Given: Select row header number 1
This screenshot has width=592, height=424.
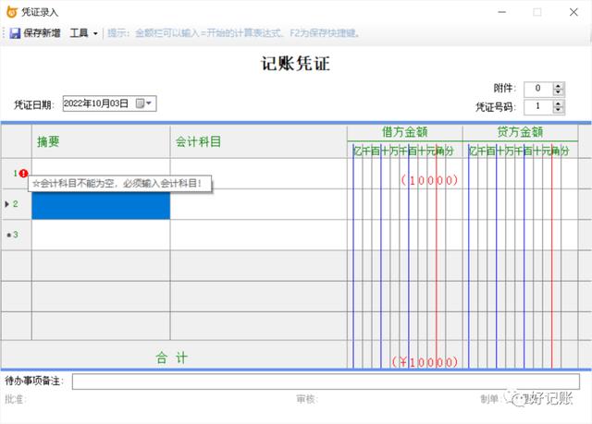Looking at the screenshot, I should (17, 174).
